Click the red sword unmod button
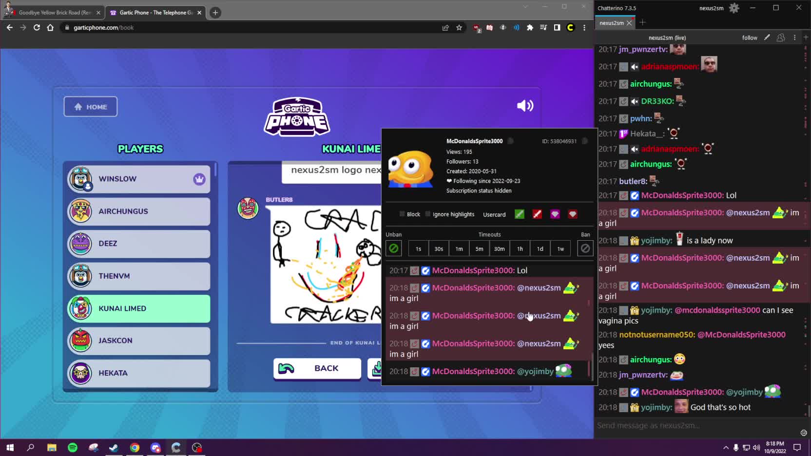Viewport: 811px width, 456px height. coord(537,214)
